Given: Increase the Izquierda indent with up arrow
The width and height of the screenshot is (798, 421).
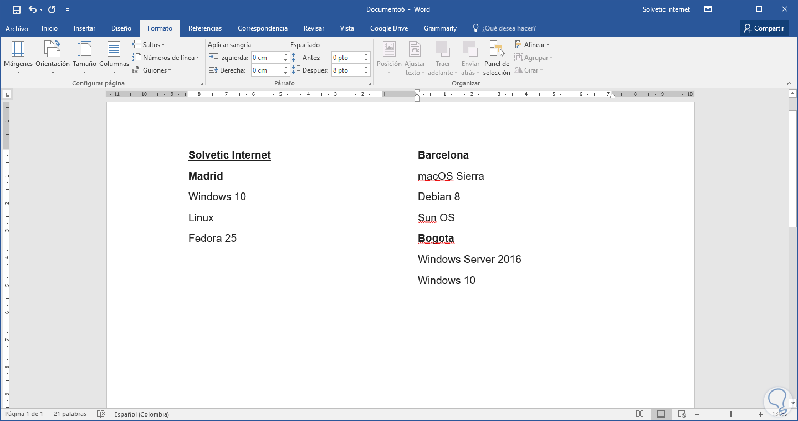Looking at the screenshot, I should point(286,55).
